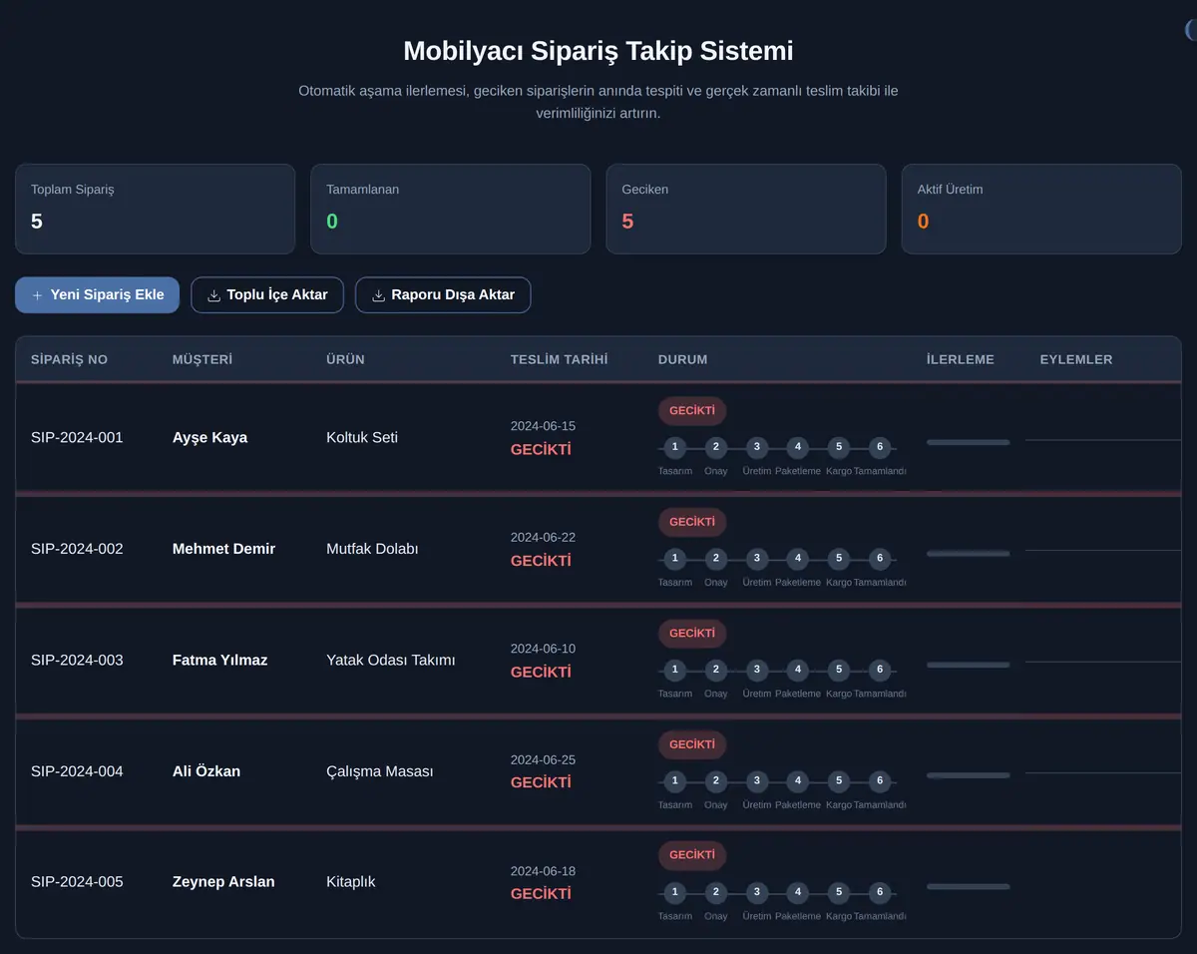This screenshot has height=954, width=1197.
Task: Select stage 4 Paketleme for SIP-2024-001
Action: (x=798, y=447)
